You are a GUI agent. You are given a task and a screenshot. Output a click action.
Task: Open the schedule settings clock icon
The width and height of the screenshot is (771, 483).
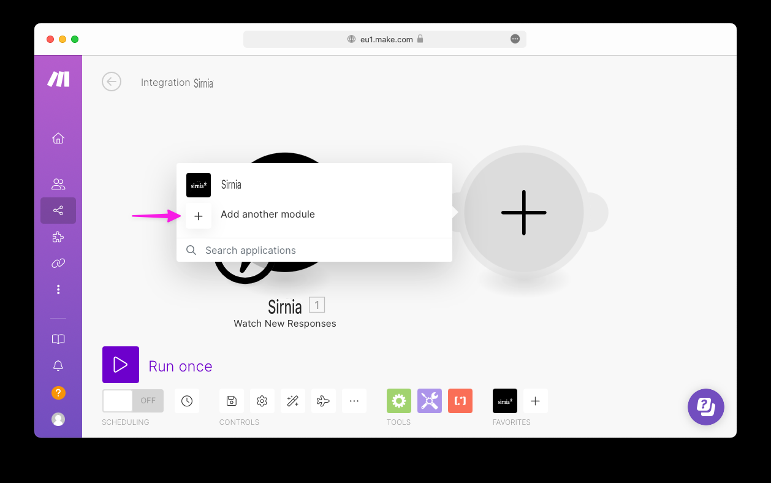(x=187, y=401)
